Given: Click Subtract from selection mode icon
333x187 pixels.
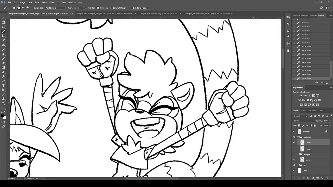Looking at the screenshot, I should (x=23, y=8).
